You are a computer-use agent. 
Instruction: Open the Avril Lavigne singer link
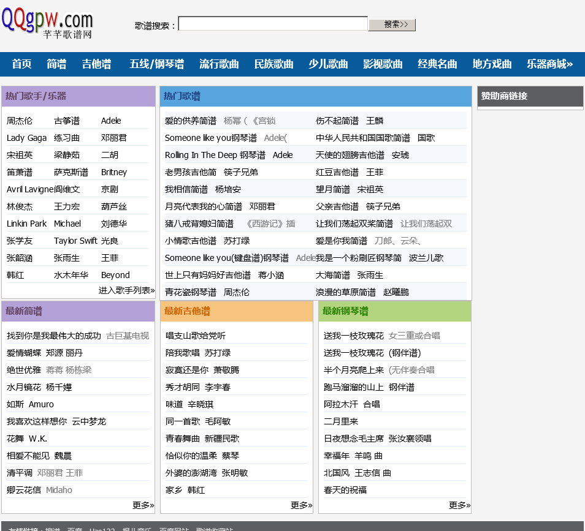point(30,189)
